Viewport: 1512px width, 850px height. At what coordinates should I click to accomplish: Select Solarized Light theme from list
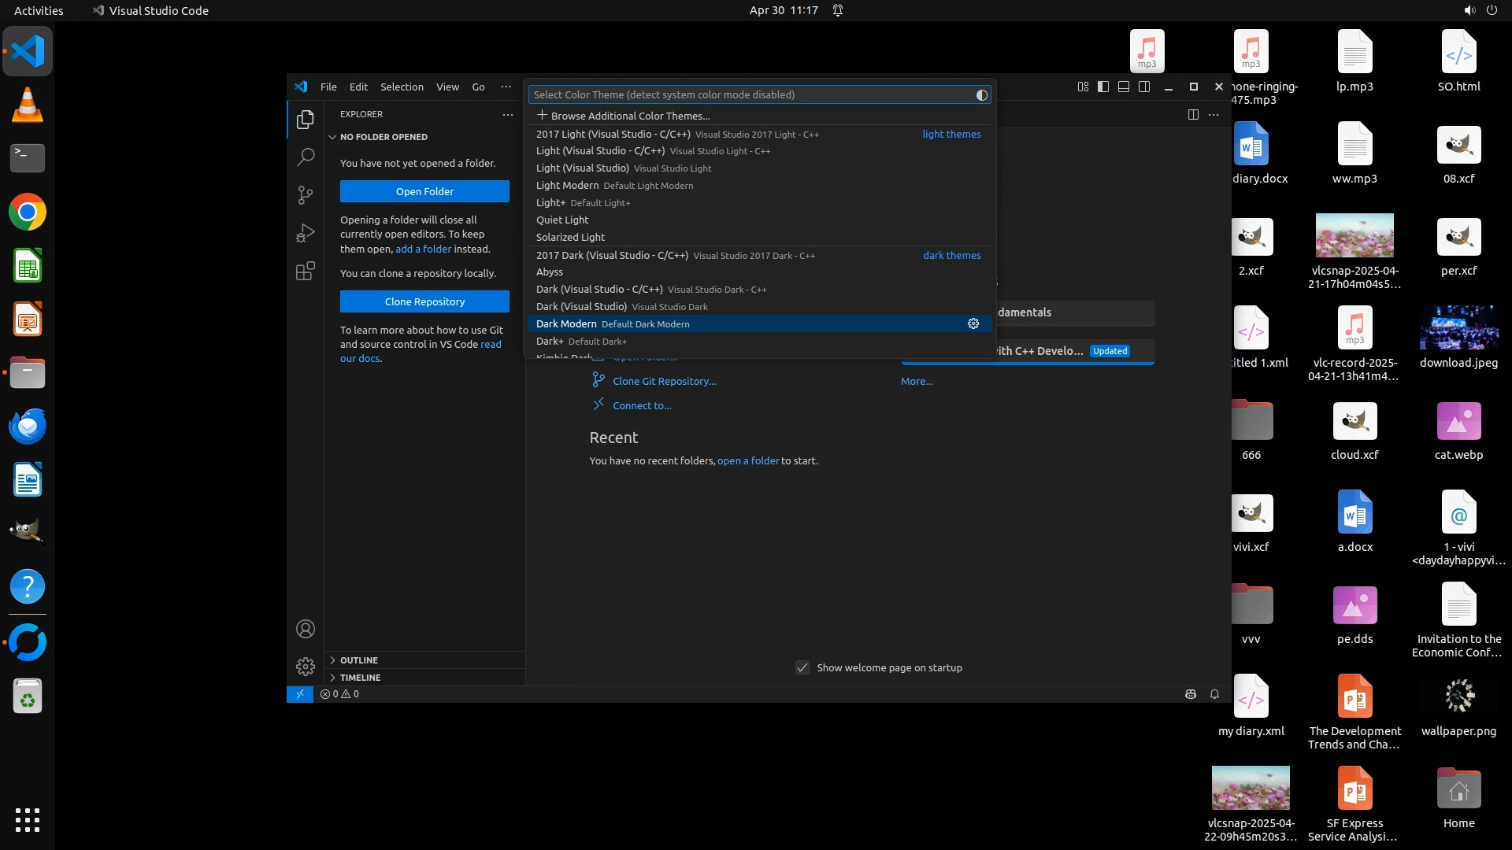click(x=571, y=237)
